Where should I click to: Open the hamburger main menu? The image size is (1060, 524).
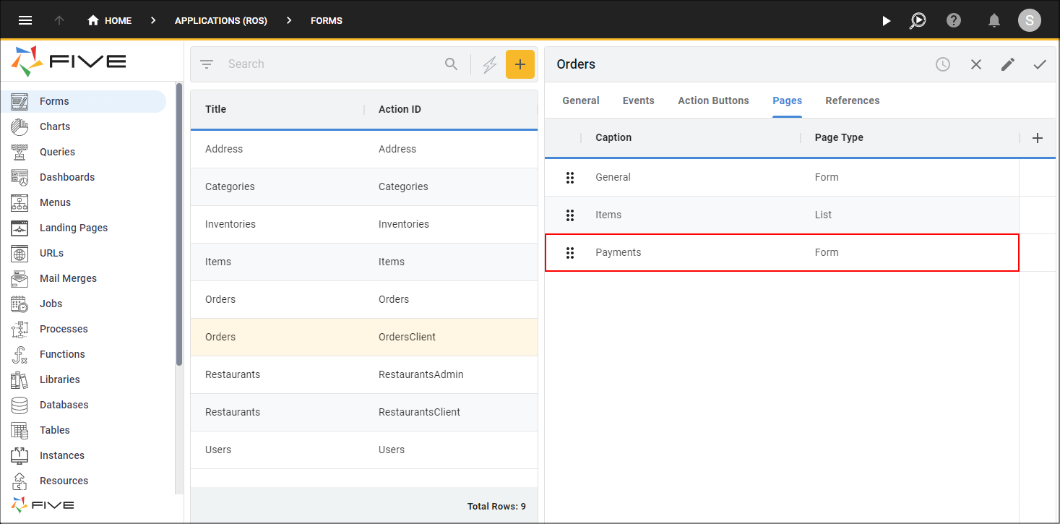point(25,20)
